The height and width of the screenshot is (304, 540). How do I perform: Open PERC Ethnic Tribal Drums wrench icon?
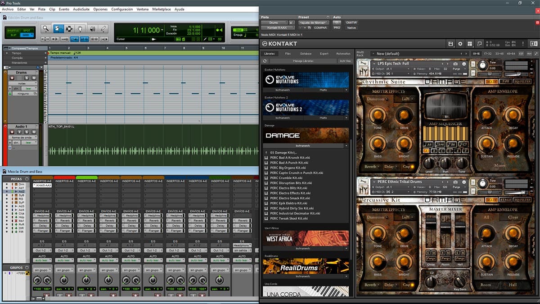[363, 181]
